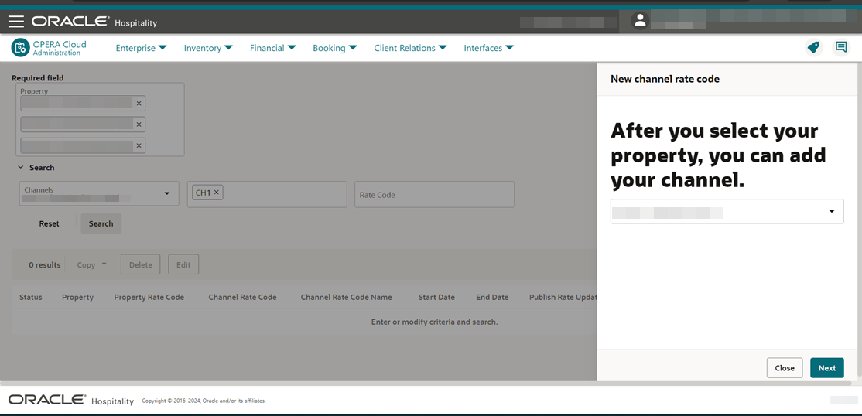This screenshot has height=416, width=862.
Task: Remove the CH1 chip
Action: tap(216, 193)
